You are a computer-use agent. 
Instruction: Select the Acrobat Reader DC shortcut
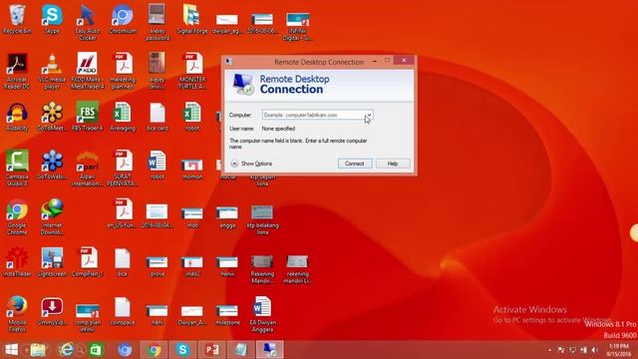[x=17, y=71]
